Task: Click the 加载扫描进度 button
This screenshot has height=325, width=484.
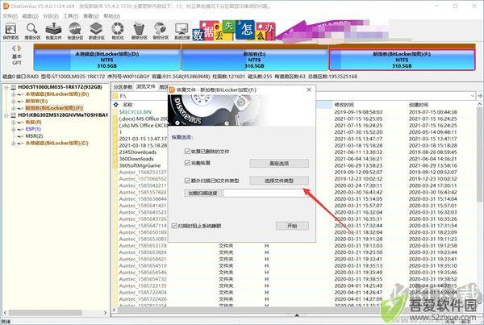Action: pos(202,194)
